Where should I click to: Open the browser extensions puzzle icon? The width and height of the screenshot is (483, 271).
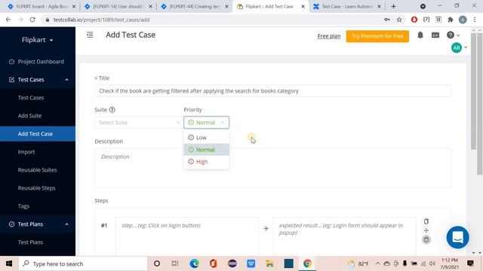pyautogui.click(x=451, y=20)
